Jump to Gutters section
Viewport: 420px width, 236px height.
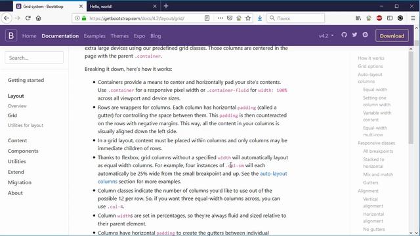371,182
